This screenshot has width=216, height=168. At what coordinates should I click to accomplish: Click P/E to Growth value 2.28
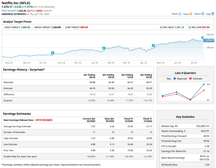[207, 146]
